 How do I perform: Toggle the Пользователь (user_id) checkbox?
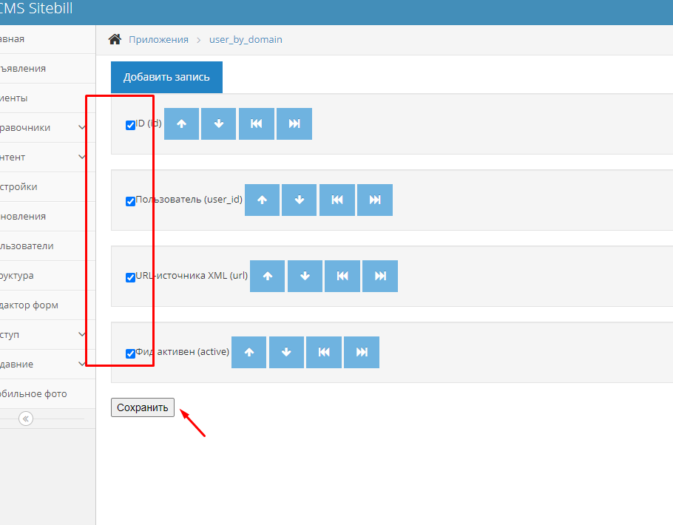pyautogui.click(x=131, y=201)
